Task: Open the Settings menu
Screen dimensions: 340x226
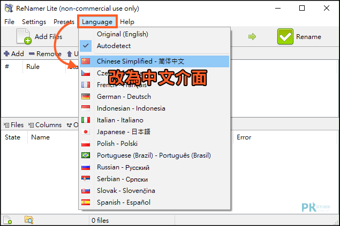Action: click(34, 22)
